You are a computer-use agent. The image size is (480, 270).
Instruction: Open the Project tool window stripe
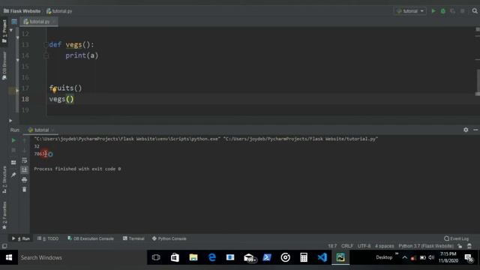pyautogui.click(x=4, y=31)
